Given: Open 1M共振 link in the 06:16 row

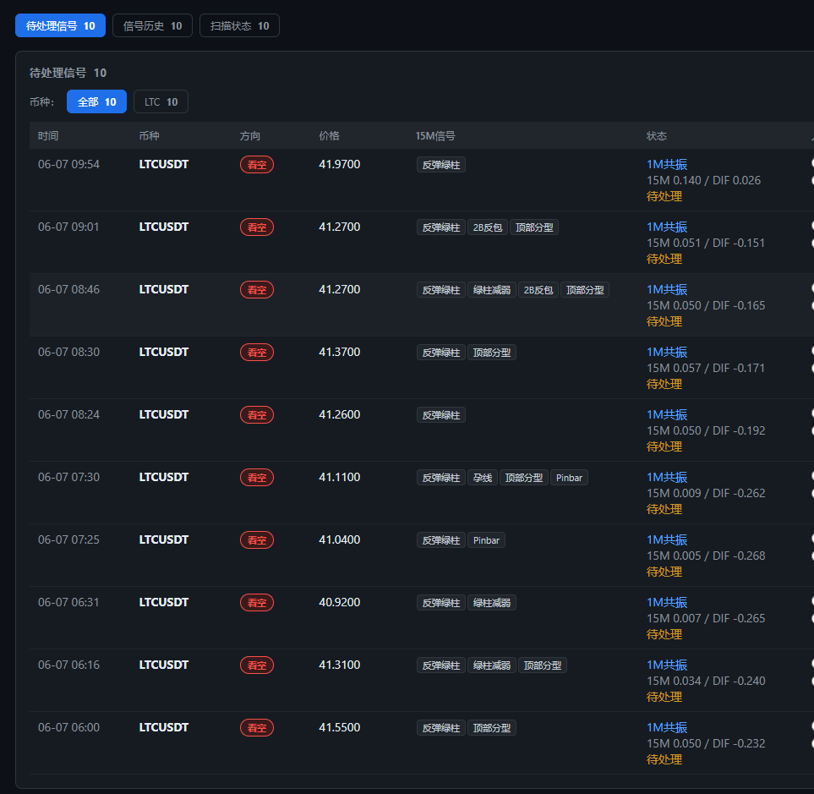Looking at the screenshot, I should point(667,665).
